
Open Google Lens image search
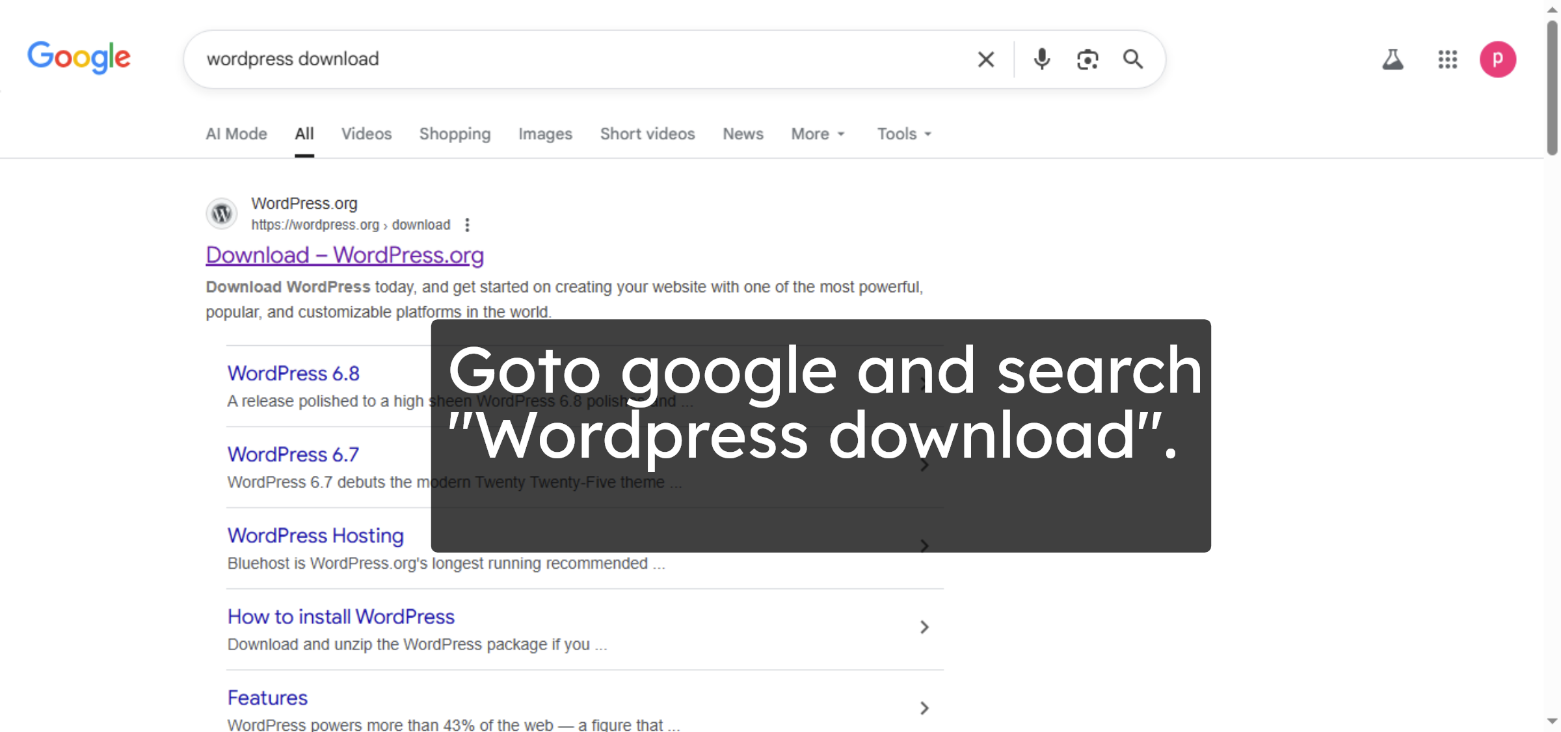(1087, 59)
